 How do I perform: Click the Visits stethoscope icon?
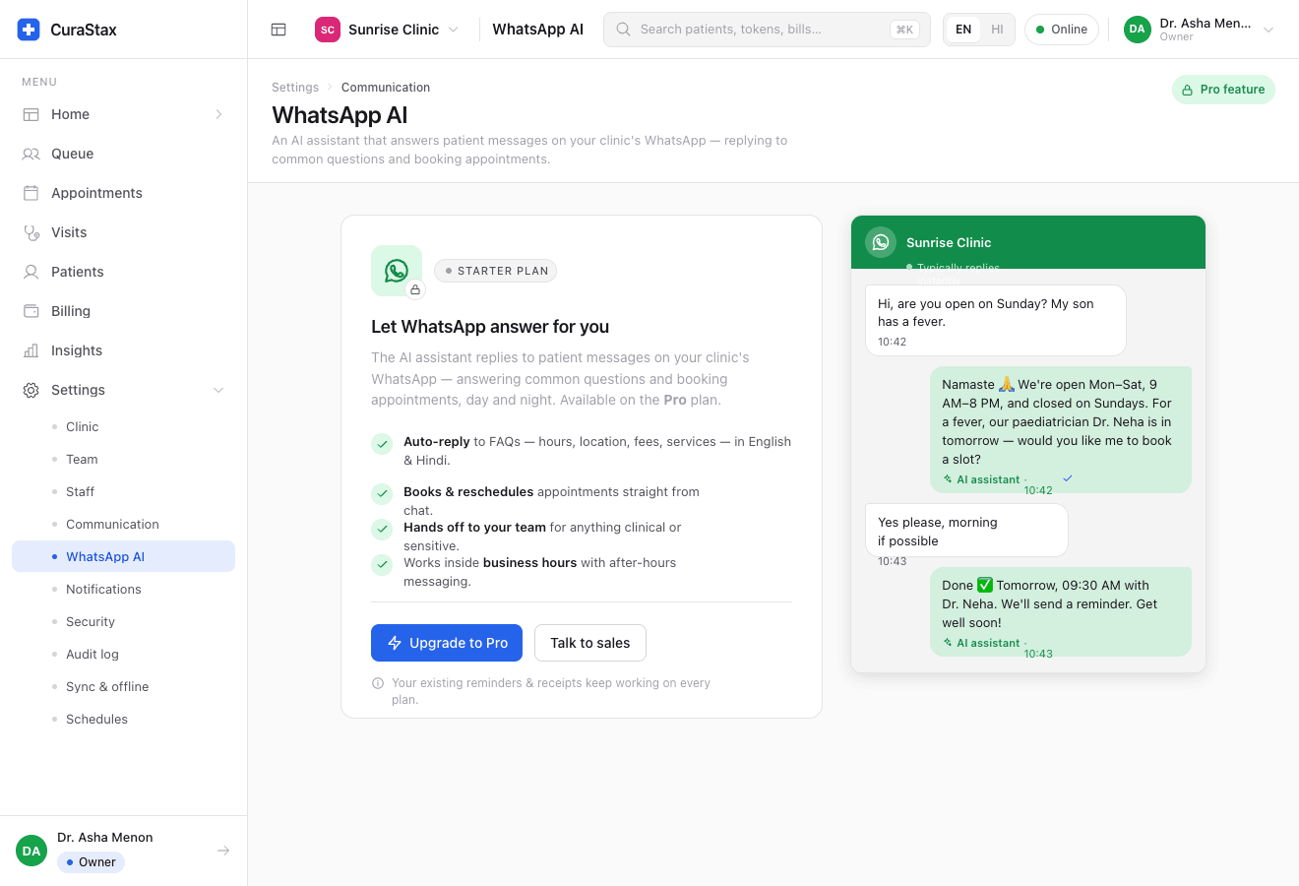[x=31, y=232]
